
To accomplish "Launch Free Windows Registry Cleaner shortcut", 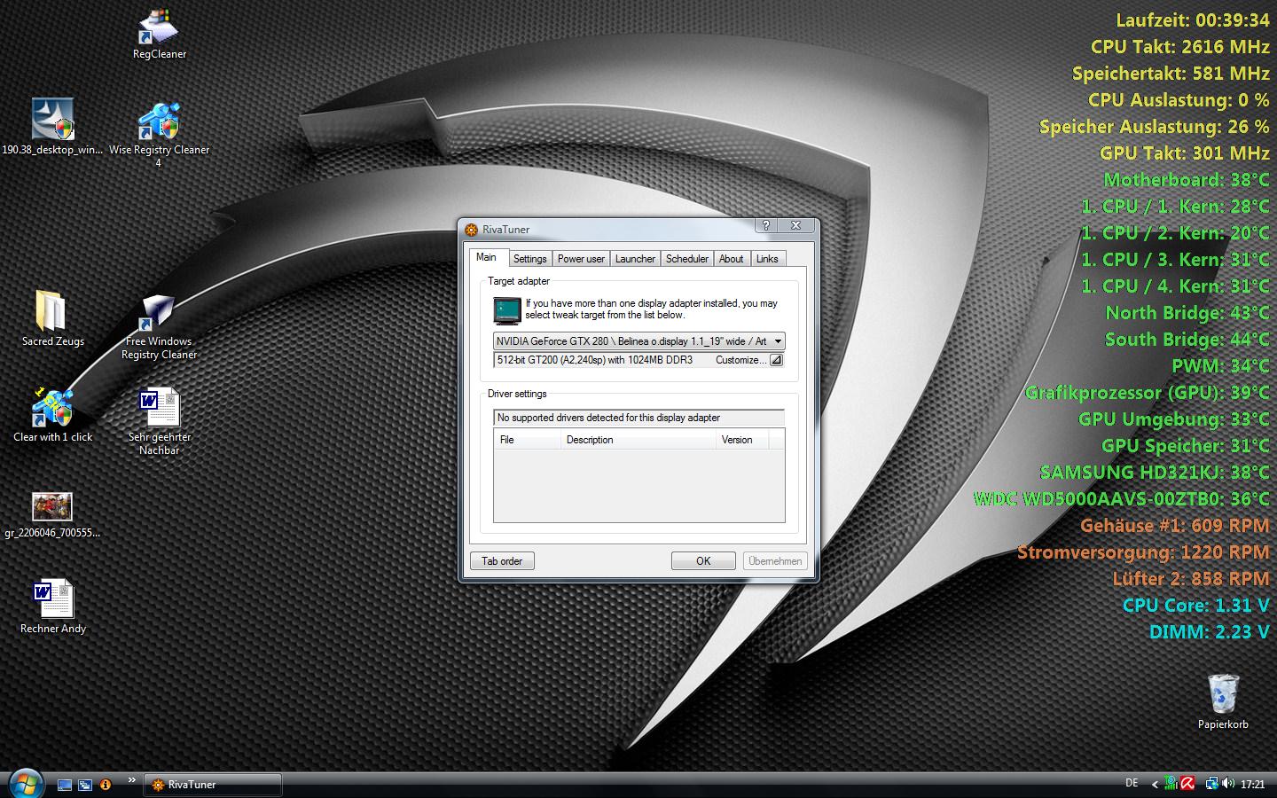I will 160,326.
